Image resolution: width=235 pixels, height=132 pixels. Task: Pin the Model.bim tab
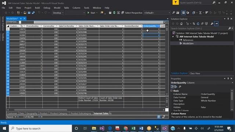(21, 19)
